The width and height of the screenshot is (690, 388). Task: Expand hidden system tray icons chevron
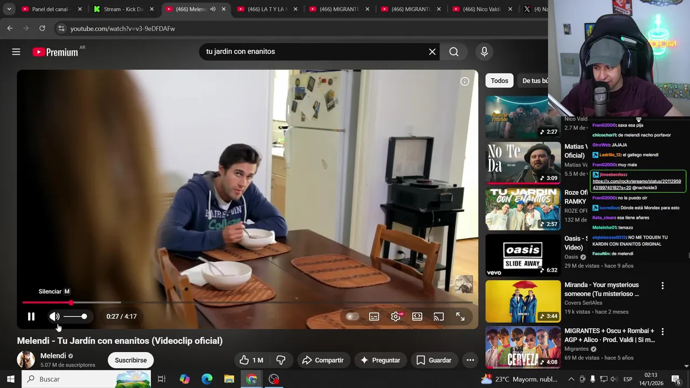point(571,379)
